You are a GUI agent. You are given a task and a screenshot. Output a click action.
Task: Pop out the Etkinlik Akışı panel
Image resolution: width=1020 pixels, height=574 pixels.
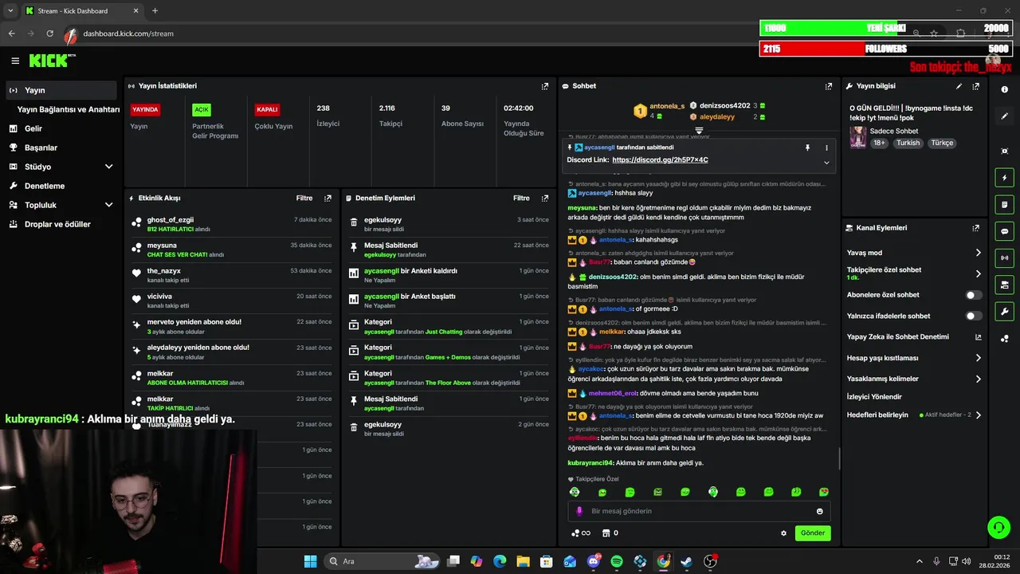pyautogui.click(x=328, y=198)
